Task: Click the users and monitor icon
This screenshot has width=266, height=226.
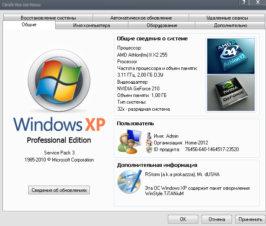Action: (x=130, y=142)
